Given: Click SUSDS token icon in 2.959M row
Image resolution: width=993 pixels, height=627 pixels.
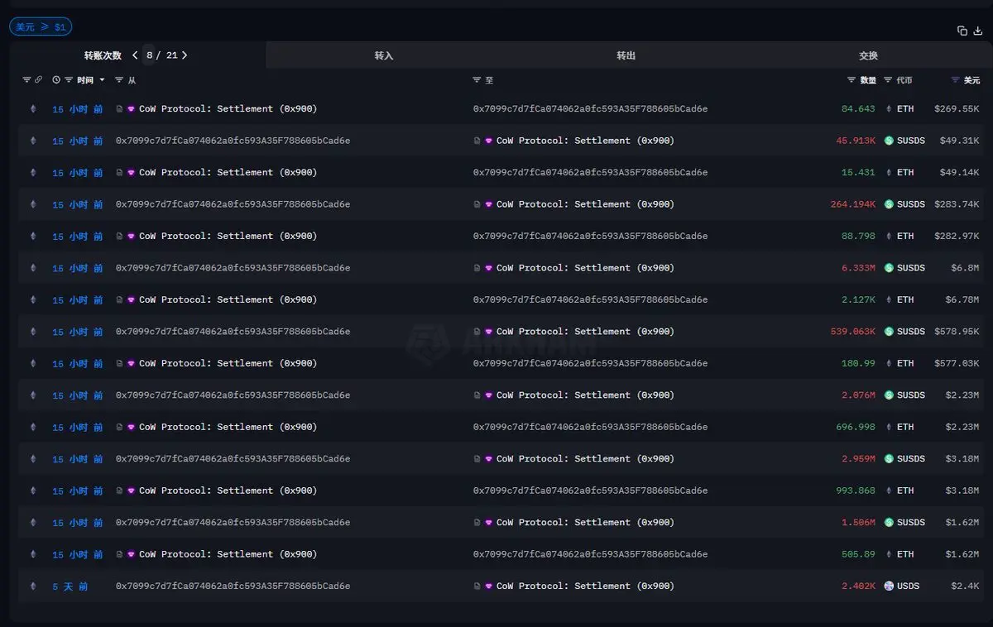Looking at the screenshot, I should click(x=889, y=459).
